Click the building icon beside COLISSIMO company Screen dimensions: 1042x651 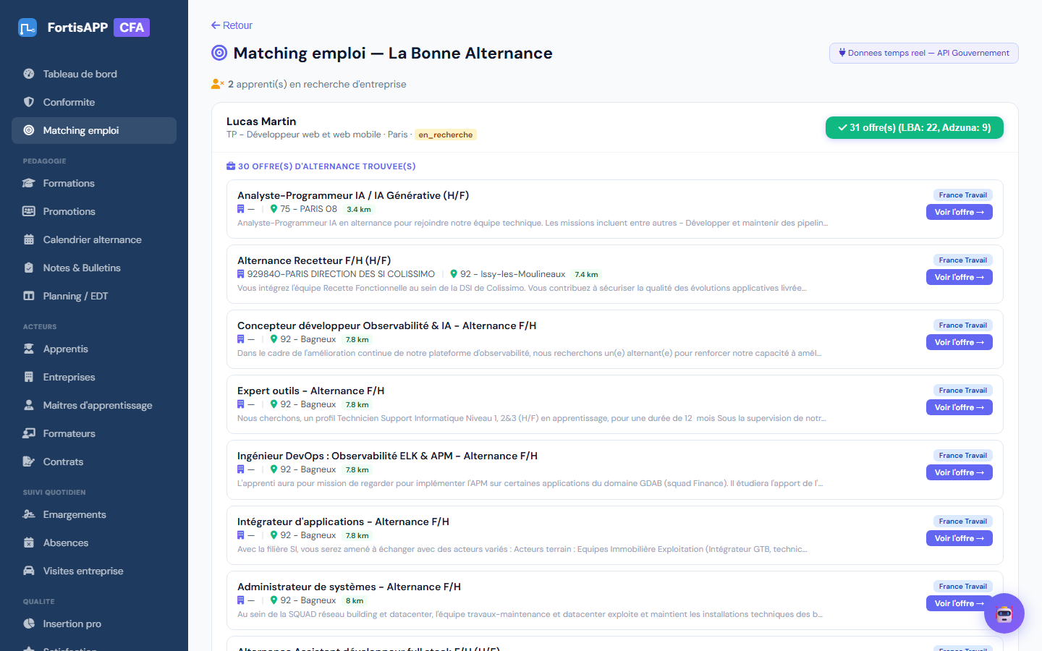241,274
